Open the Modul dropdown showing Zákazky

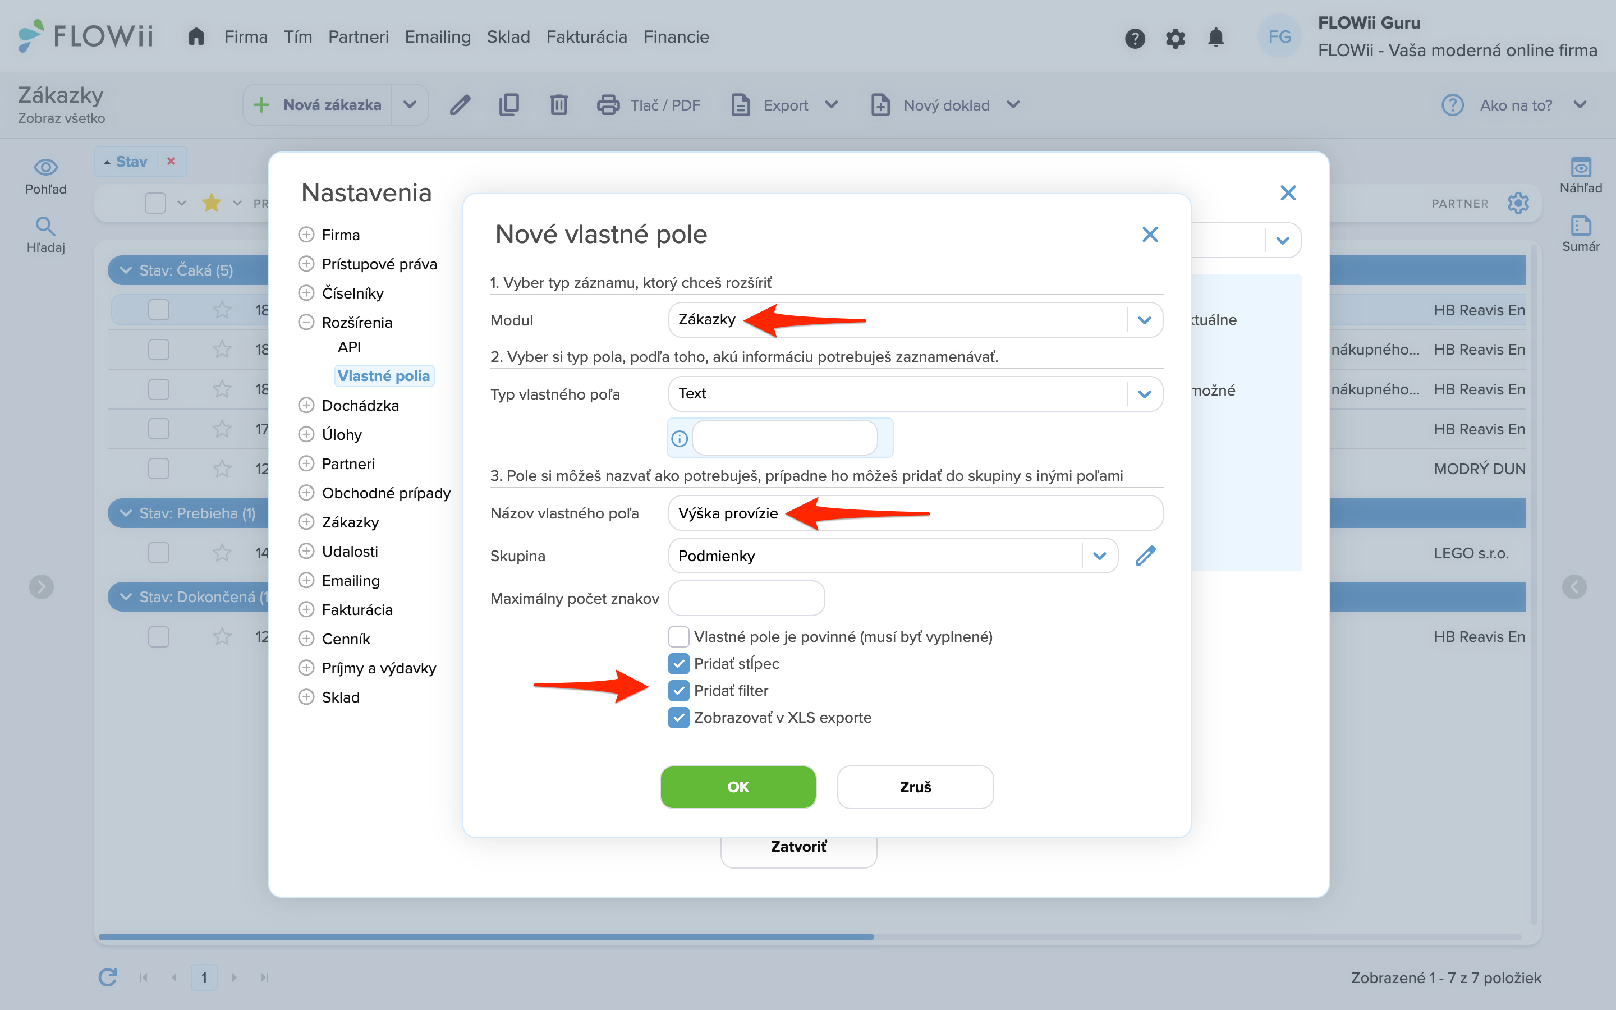point(915,320)
